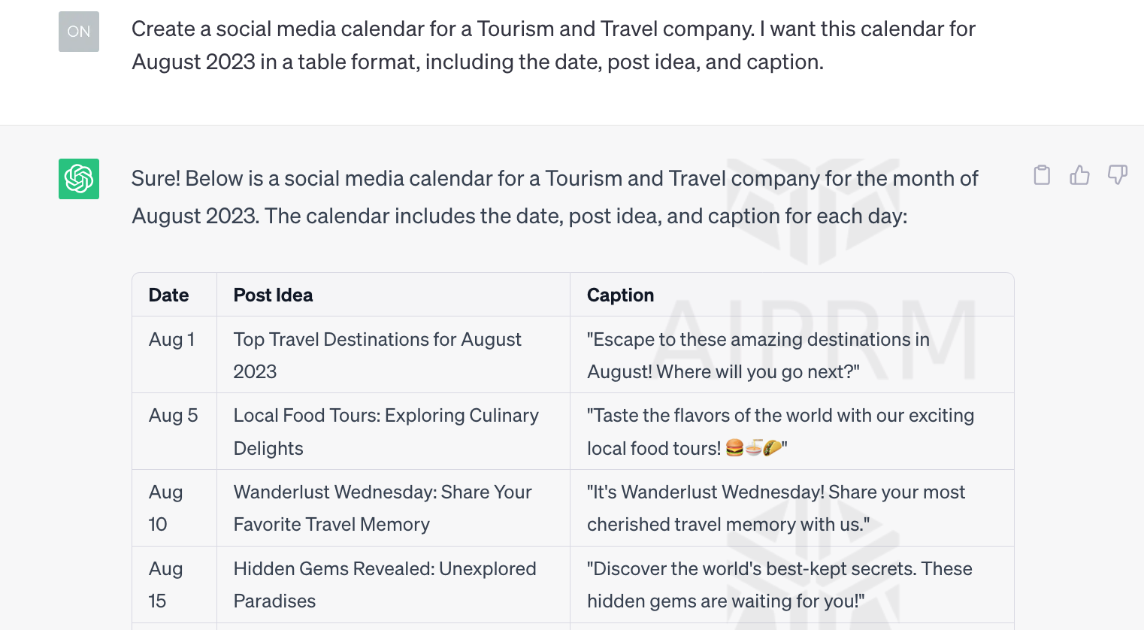Viewport: 1144px width, 630px height.
Task: Click the Caption column header
Action: [621, 295]
